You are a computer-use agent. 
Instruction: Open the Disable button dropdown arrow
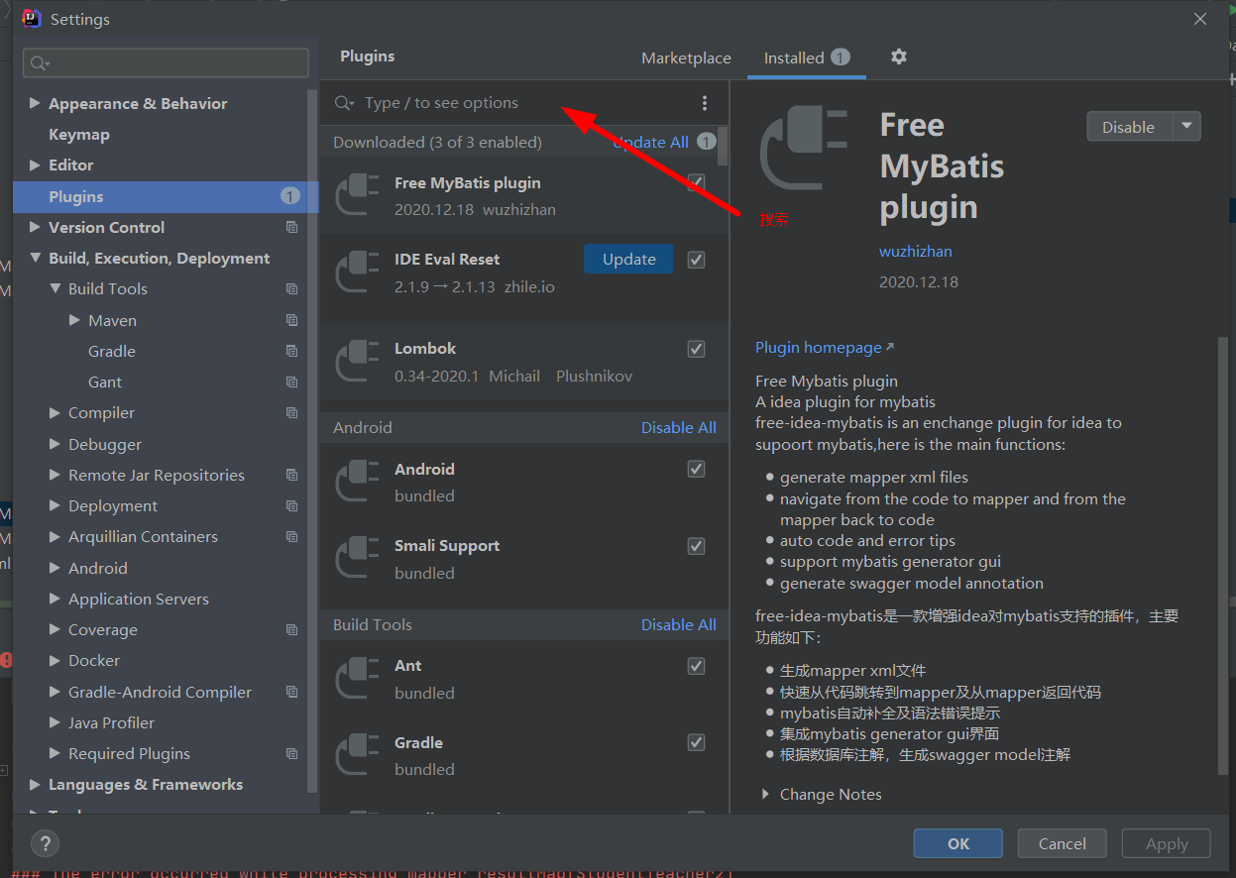pos(1186,127)
